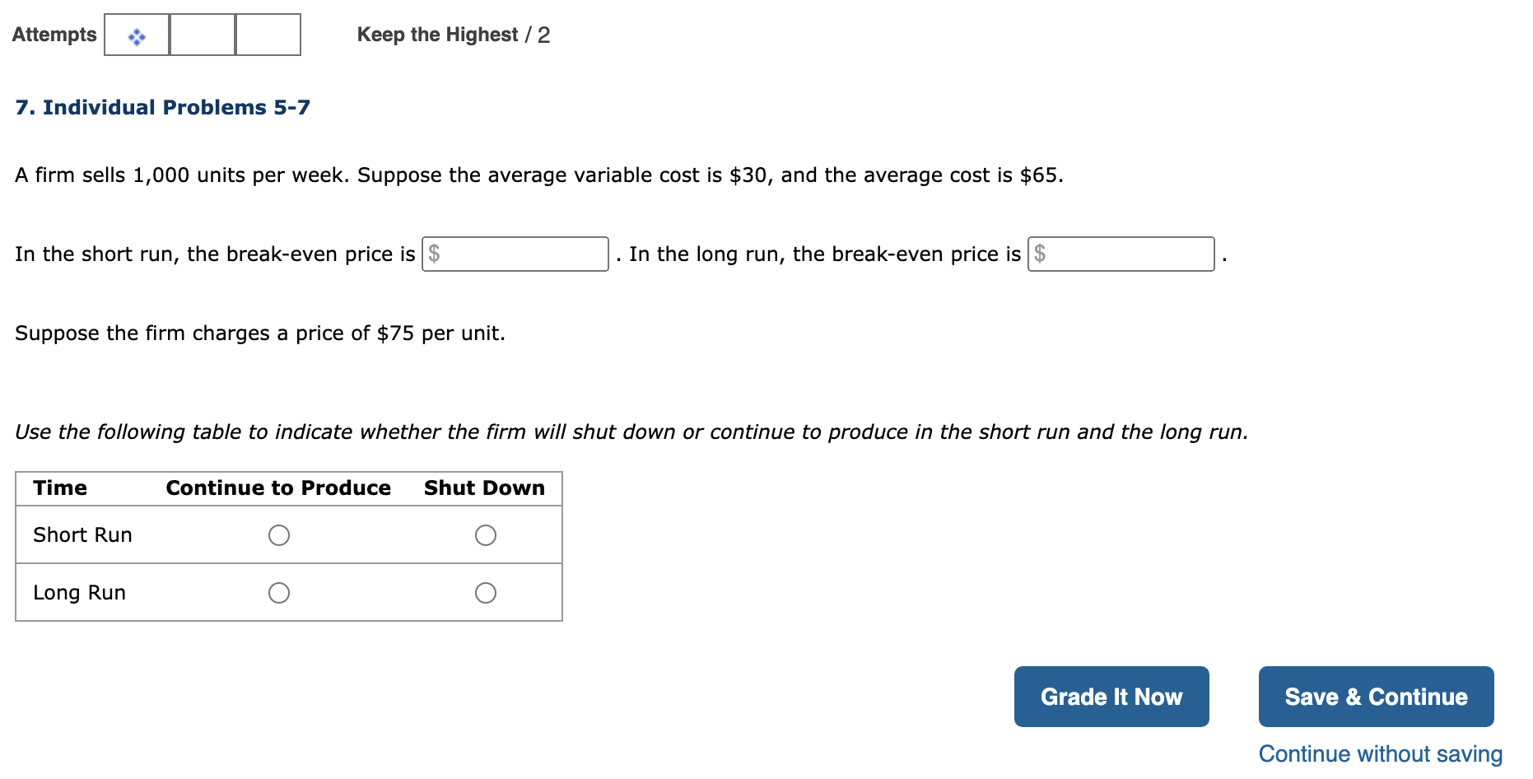Select Continue to Produce for Short Run
Viewport: 1533px width, 779px height.
[x=279, y=534]
